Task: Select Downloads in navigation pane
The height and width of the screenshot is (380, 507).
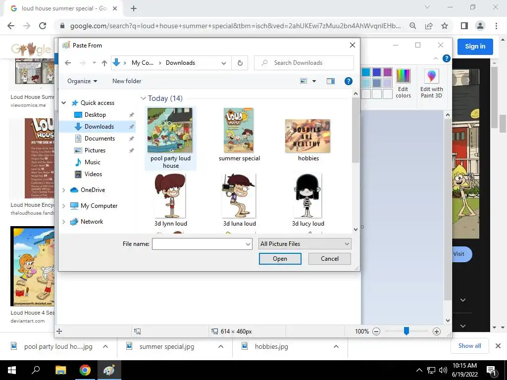Action: point(99,127)
